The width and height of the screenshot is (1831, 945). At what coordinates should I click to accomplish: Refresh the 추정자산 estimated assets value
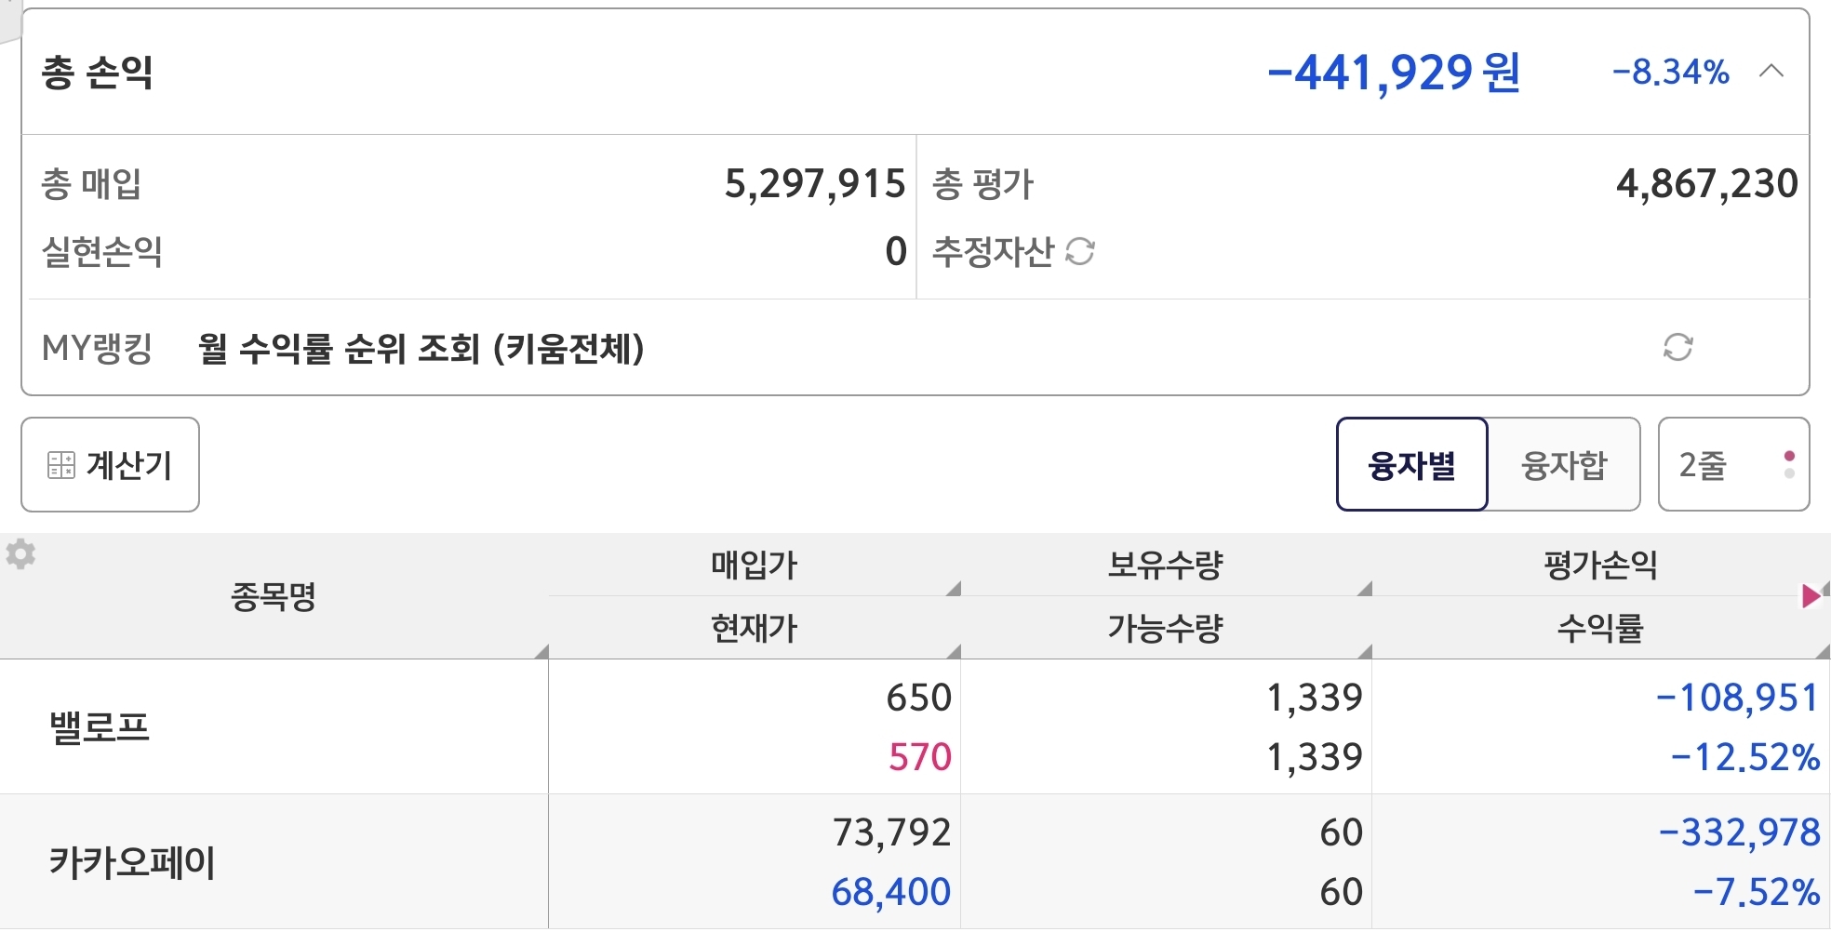click(x=1079, y=251)
